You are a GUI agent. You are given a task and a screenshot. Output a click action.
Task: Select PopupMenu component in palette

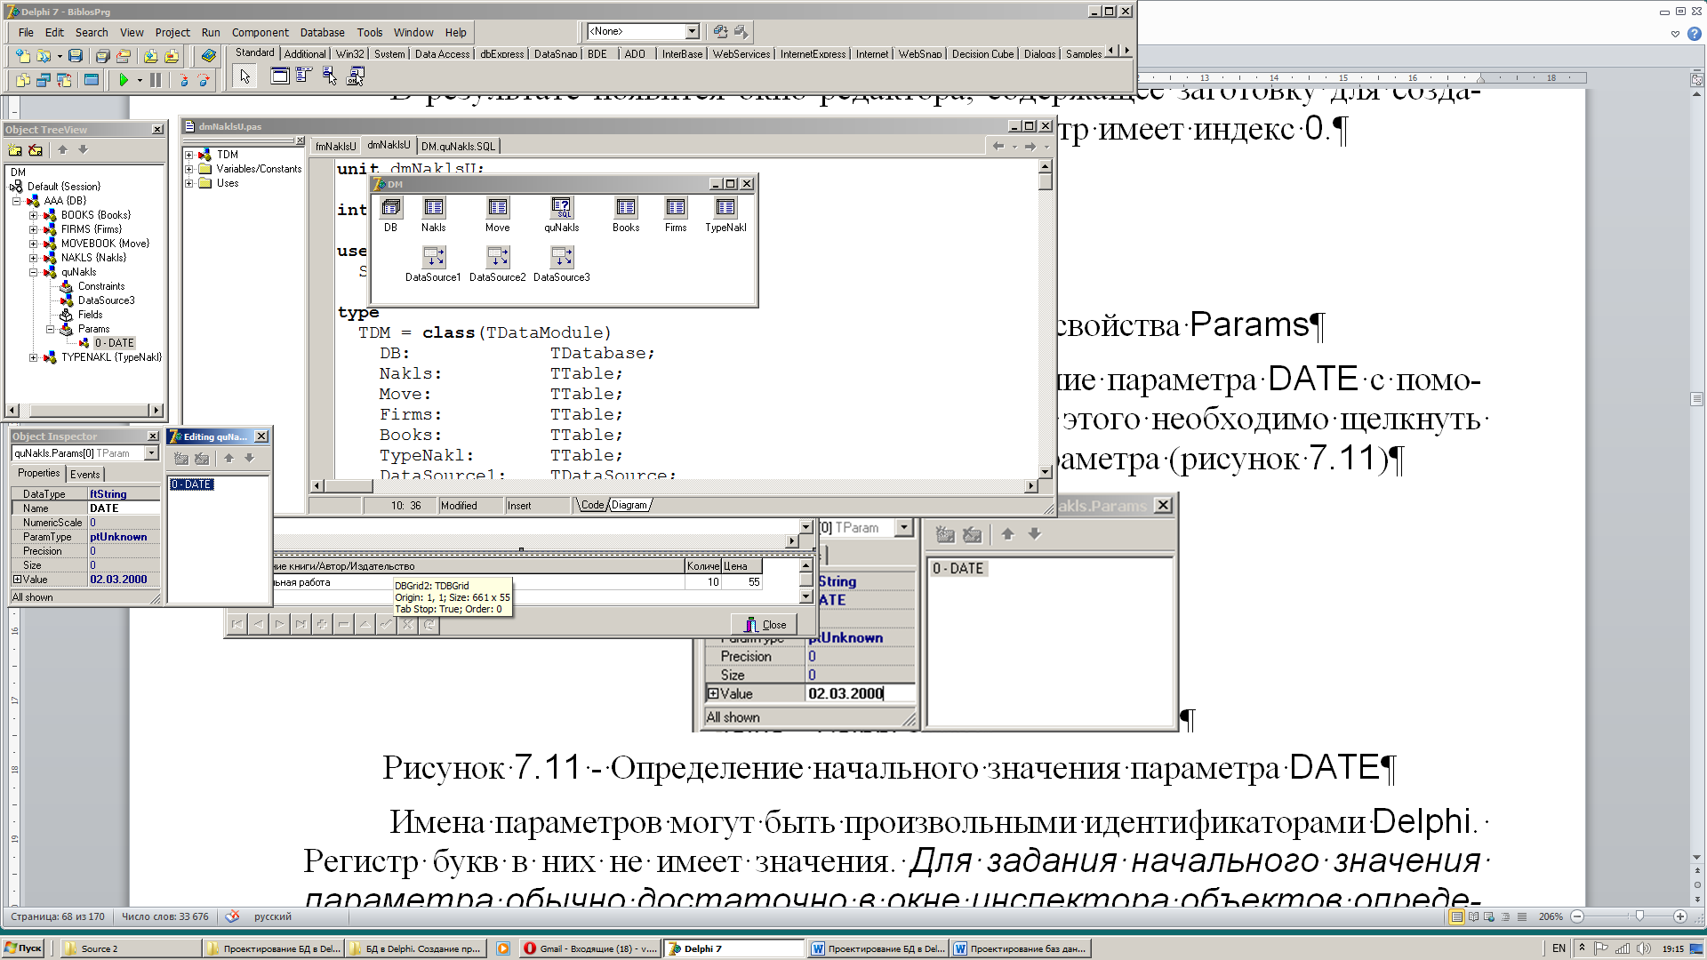330,76
